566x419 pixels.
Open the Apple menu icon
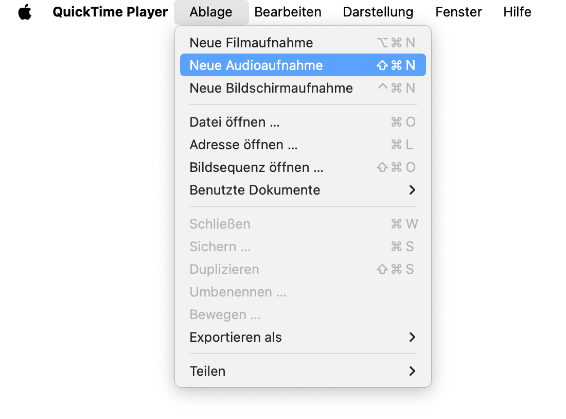(x=25, y=12)
